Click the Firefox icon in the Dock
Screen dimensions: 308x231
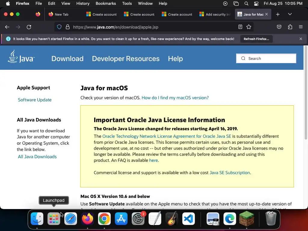(x=88, y=219)
